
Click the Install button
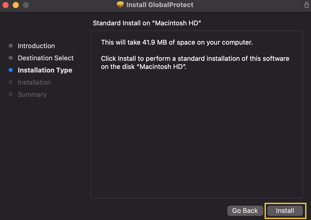pos(285,211)
